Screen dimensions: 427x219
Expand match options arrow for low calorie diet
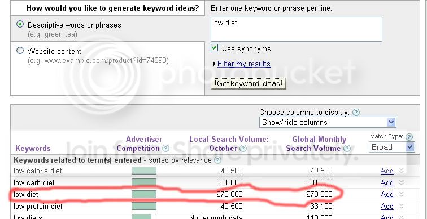[x=401, y=171]
